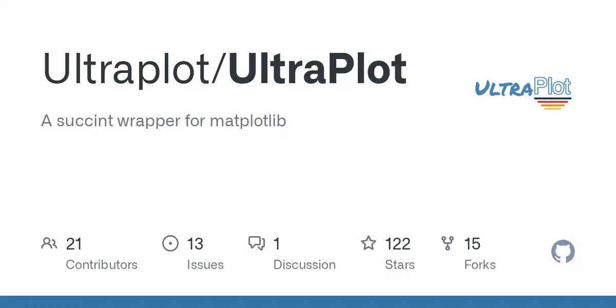Click the 21 contributors count
This screenshot has height=308, width=616.
coord(74,244)
